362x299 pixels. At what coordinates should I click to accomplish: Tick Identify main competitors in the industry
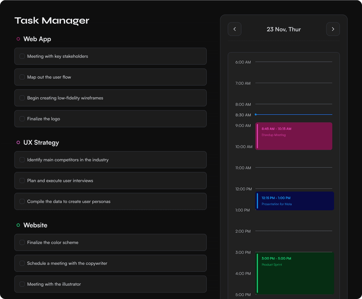(22, 160)
